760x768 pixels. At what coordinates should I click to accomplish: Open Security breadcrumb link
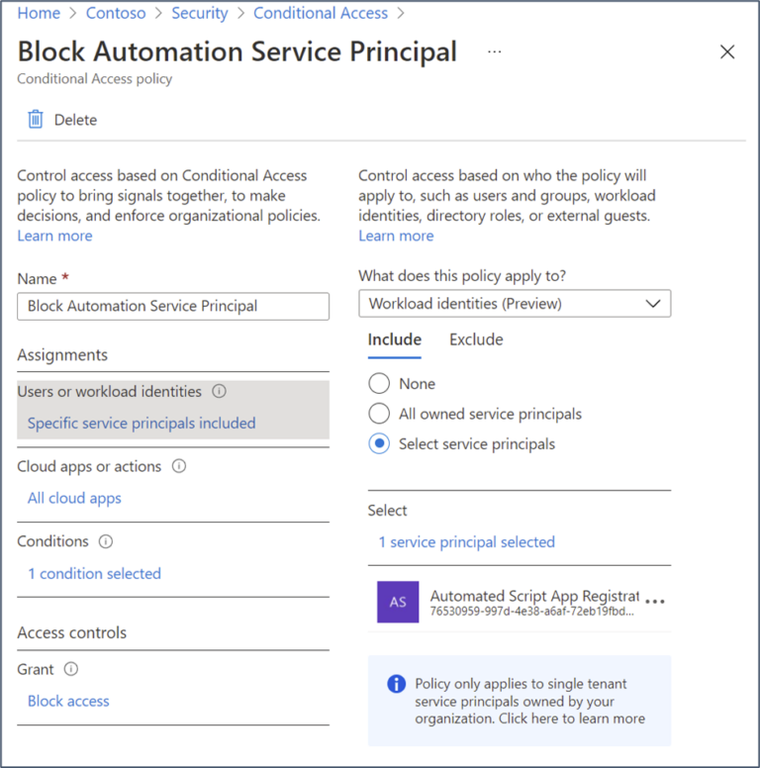(199, 13)
